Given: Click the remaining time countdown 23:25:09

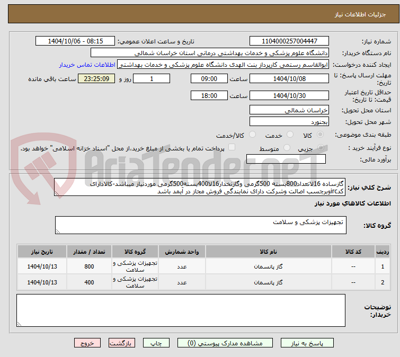Looking at the screenshot, I should pos(96,78).
